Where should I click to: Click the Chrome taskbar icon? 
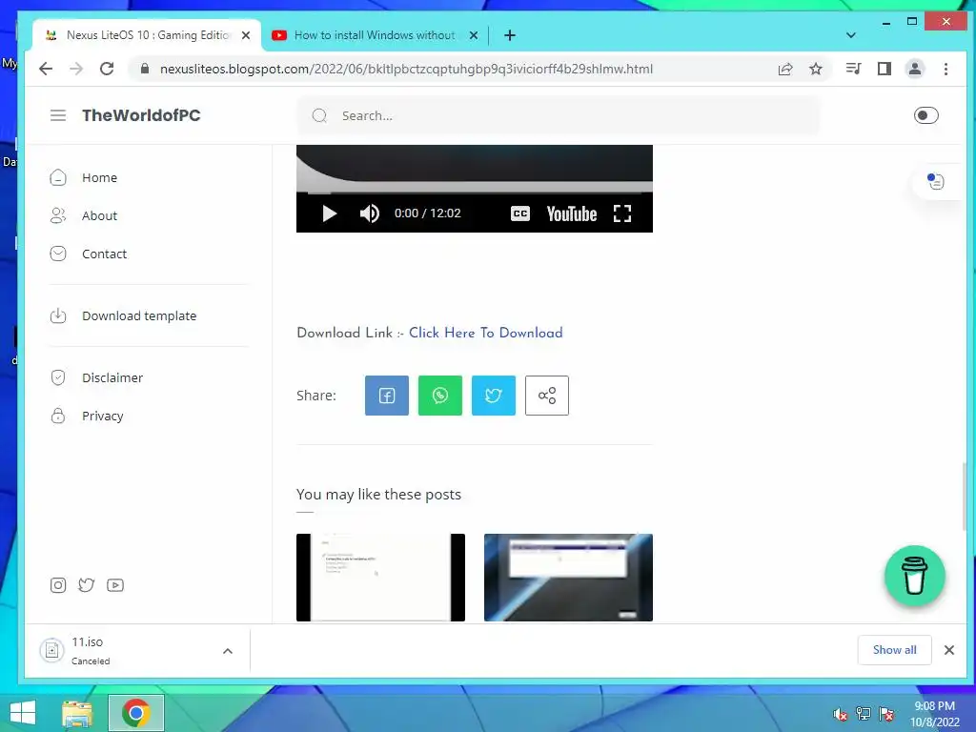point(135,713)
